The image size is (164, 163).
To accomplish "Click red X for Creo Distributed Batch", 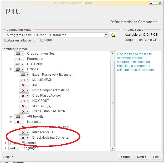I will pyautogui.click(x=23, y=111).
